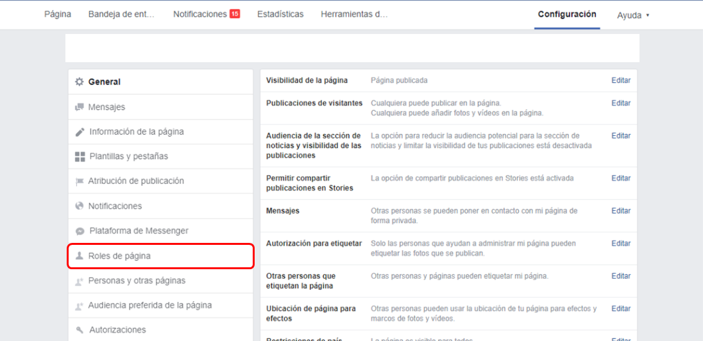
Task: Edit Autorización para etiquetar setting
Action: 621,244
